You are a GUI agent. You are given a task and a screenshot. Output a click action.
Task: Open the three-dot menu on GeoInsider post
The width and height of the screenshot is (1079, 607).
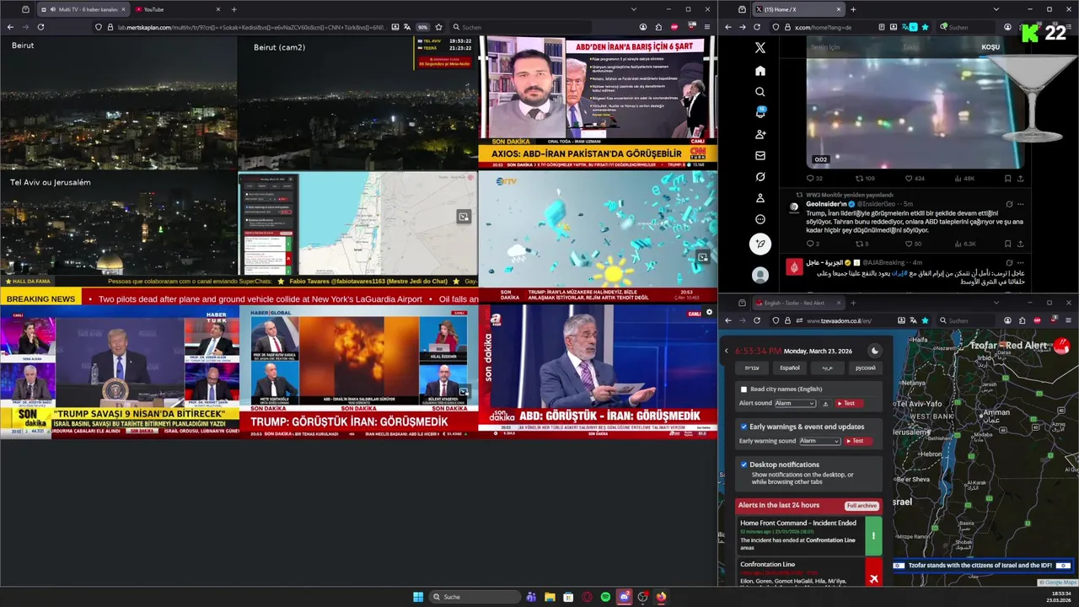(x=1020, y=204)
